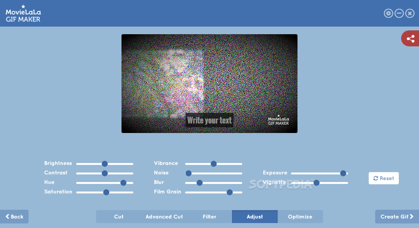Viewport: 419px width, 228px height.
Task: Click the Exposure label
Action: pyautogui.click(x=275, y=173)
